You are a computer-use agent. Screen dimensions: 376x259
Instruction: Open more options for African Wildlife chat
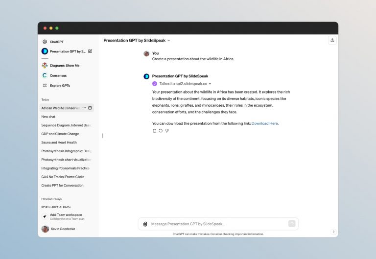point(84,108)
